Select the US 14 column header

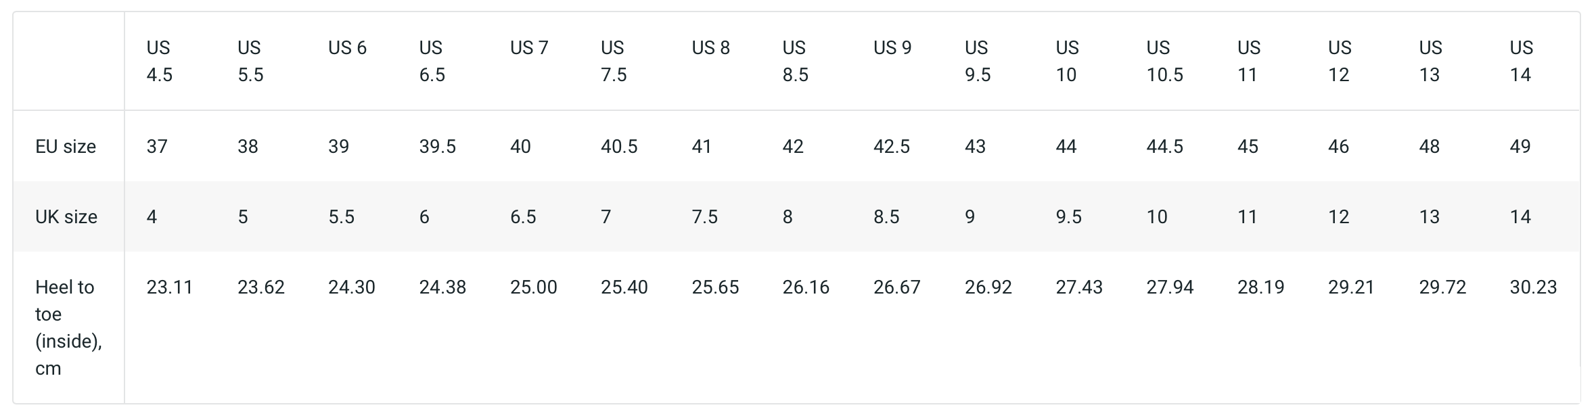point(1521,61)
